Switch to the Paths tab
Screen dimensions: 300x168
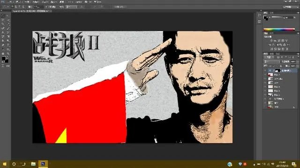pyautogui.click(x=277, y=54)
